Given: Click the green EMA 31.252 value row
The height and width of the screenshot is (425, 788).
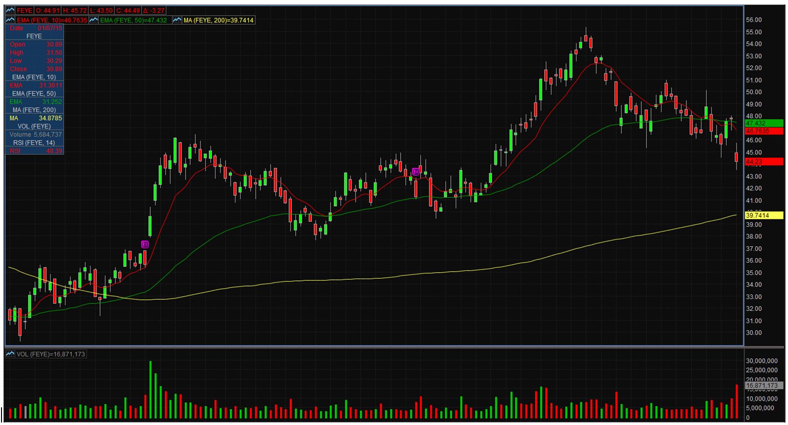Looking at the screenshot, I should [34, 102].
